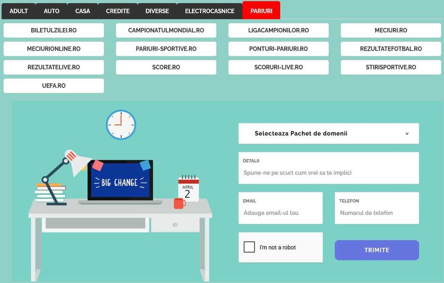This screenshot has height=283, width=444.
Task: Open the CAMPIONATULMONDIAL.RO domain link
Action: 166,30
